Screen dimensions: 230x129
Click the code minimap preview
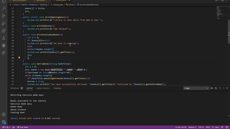coord(222,13)
